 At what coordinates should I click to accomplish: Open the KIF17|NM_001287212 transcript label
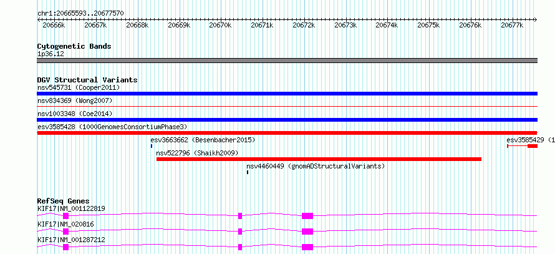71,240
